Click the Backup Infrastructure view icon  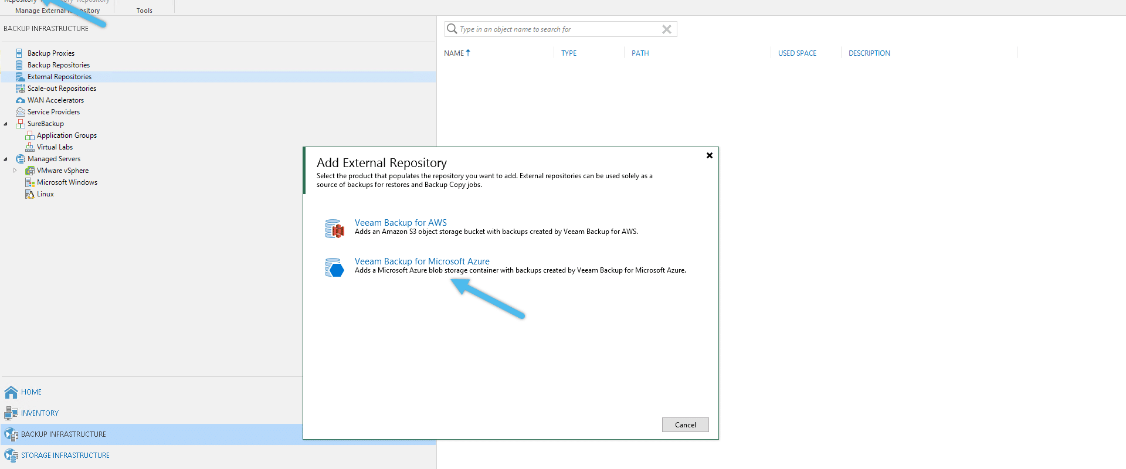click(11, 434)
